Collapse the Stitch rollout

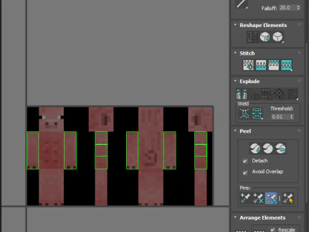click(x=236, y=53)
